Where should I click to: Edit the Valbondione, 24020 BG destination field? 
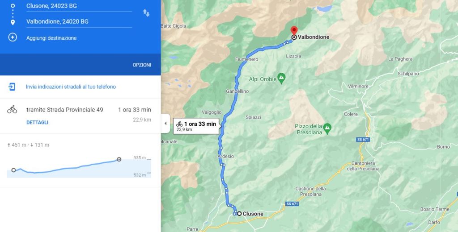point(79,21)
